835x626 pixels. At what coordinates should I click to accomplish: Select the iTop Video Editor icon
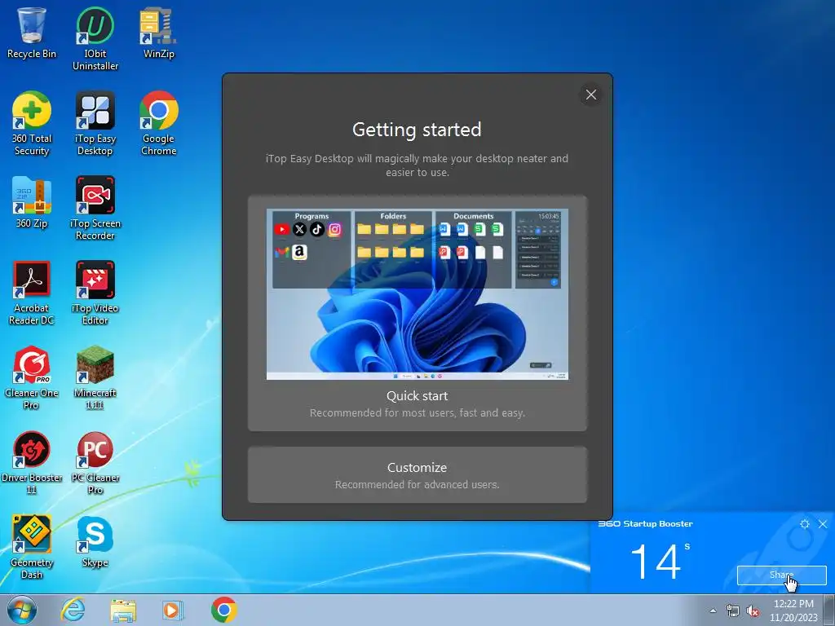point(95,293)
